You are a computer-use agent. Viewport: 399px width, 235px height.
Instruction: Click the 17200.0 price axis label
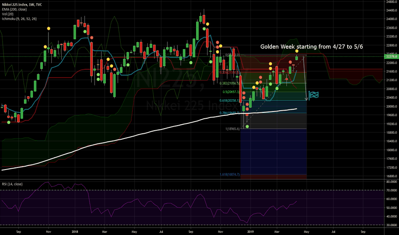point(391,167)
